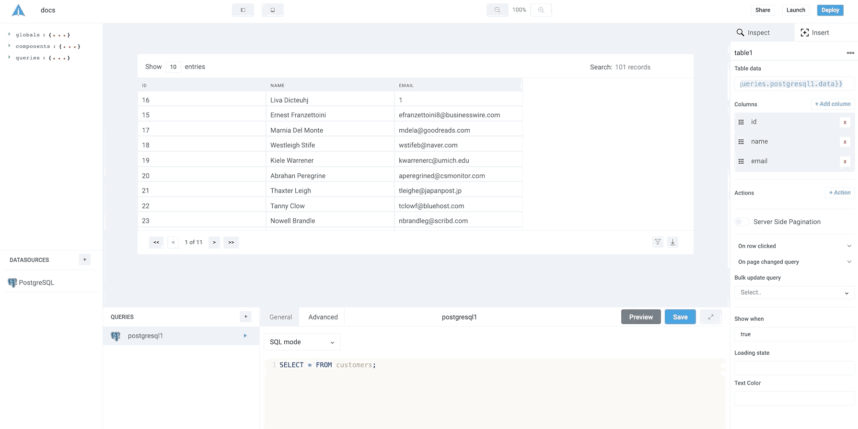Click the zoom out magnifier icon
Image resolution: width=858 pixels, height=429 pixels.
(497, 10)
